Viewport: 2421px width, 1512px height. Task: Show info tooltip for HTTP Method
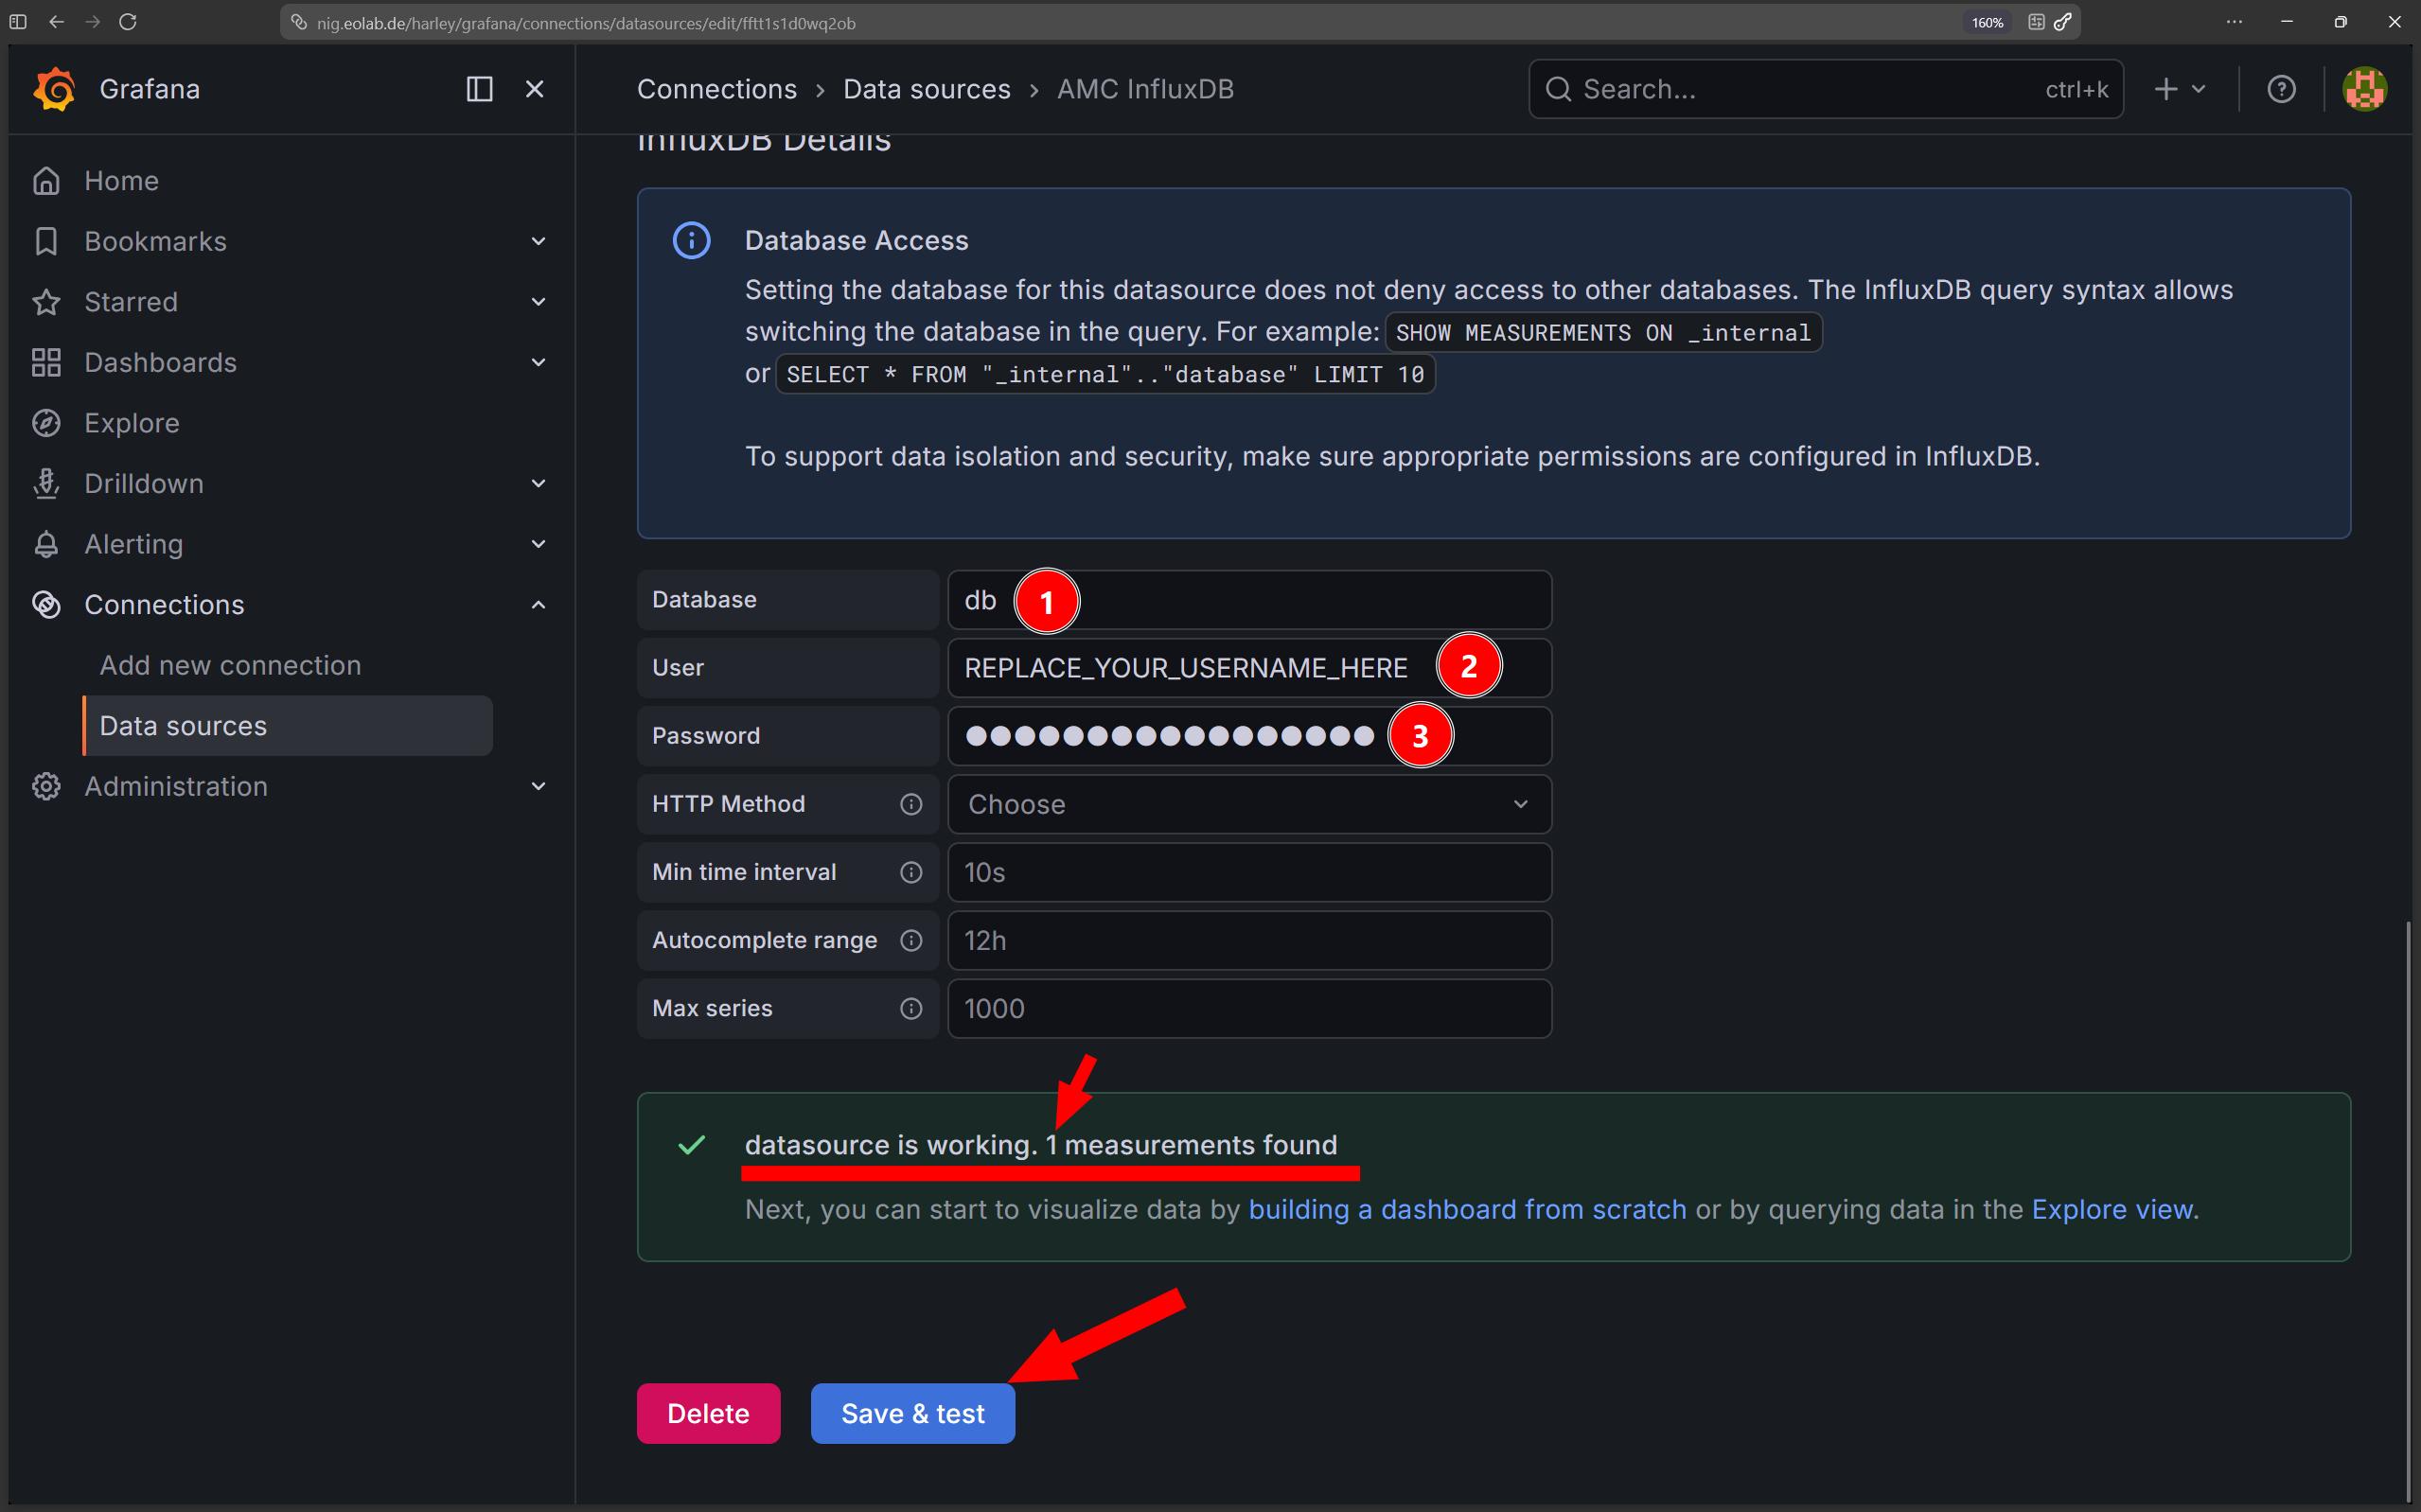point(911,804)
